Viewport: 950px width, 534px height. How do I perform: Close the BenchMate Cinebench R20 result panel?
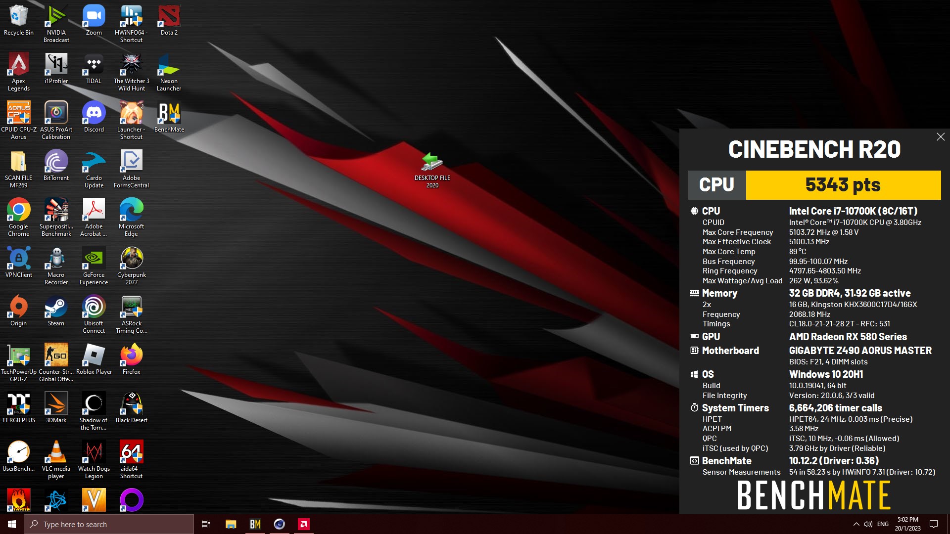[941, 137]
